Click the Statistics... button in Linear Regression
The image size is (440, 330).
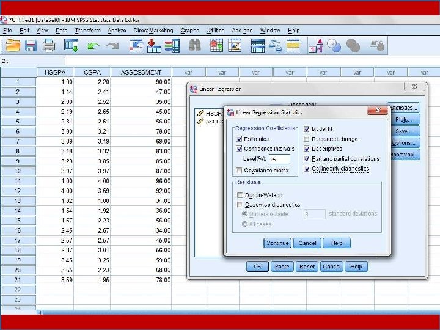pyautogui.click(x=404, y=108)
